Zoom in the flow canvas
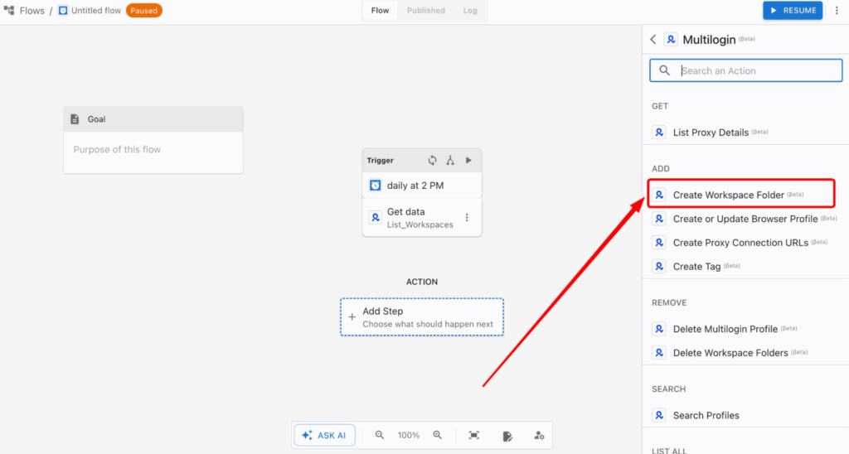 click(x=438, y=435)
